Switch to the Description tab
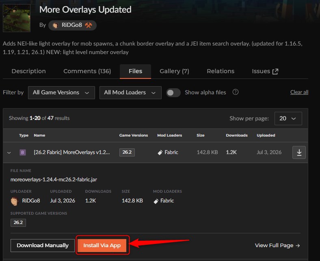 [28, 71]
